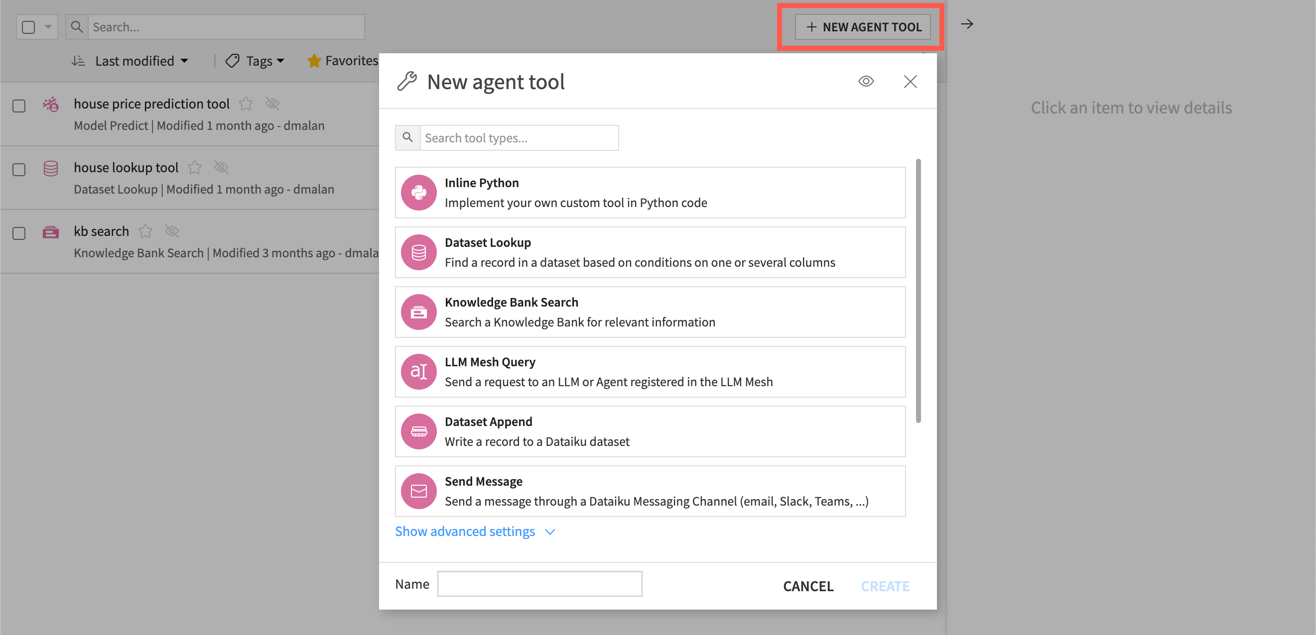The width and height of the screenshot is (1316, 635).
Task: Select the Dataset Append tool type
Action: click(x=650, y=431)
